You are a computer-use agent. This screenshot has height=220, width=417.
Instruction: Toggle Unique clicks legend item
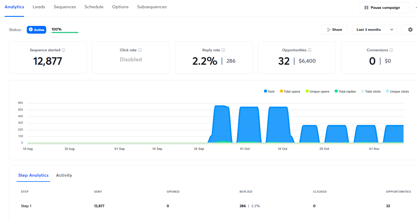[x=397, y=91]
